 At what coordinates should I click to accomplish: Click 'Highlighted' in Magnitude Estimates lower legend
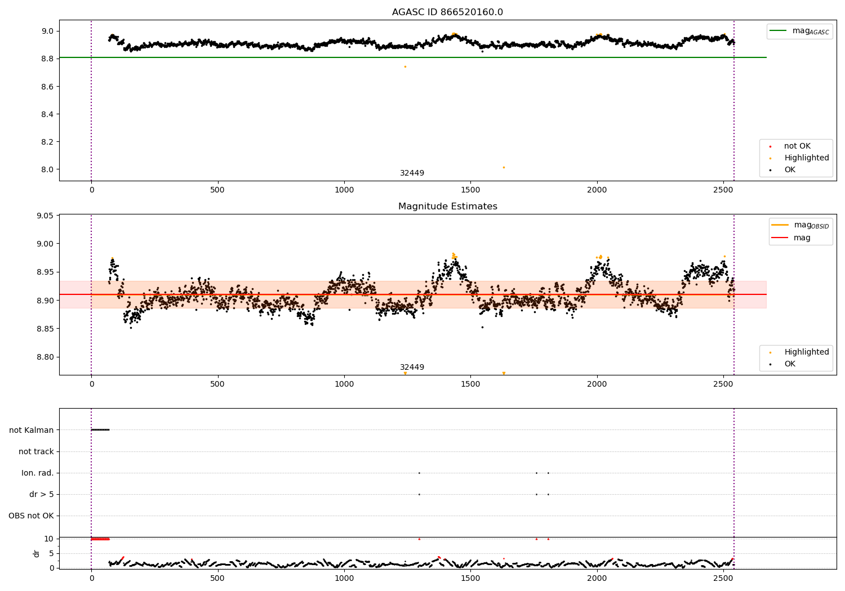pos(806,352)
